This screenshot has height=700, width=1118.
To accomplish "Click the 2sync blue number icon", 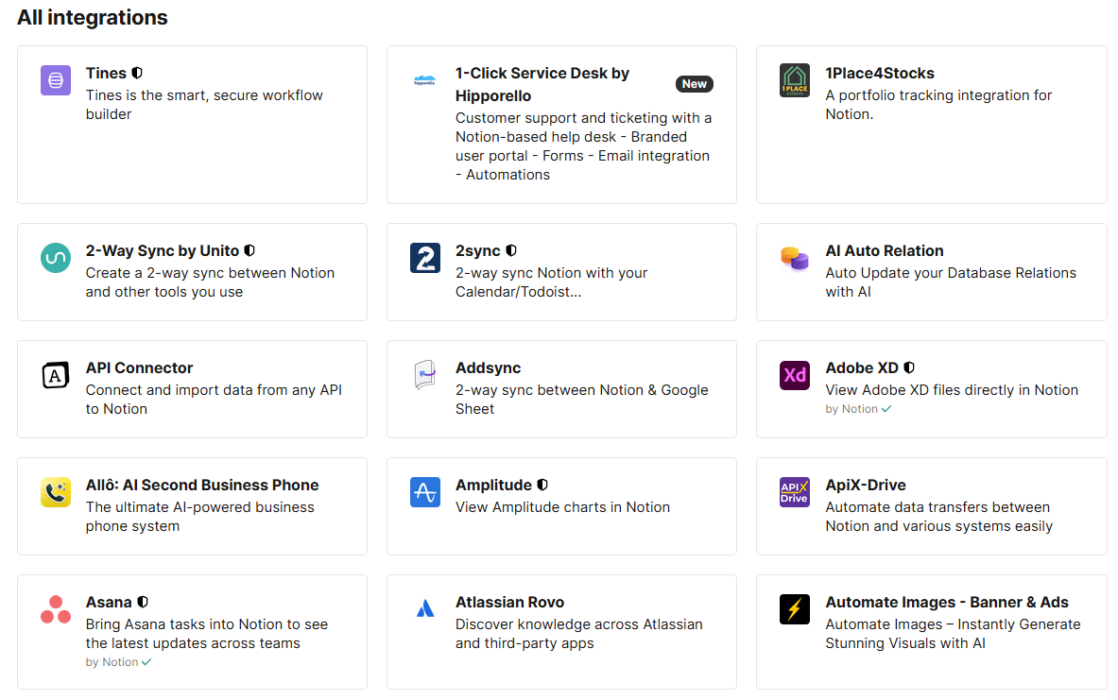I will [x=425, y=258].
